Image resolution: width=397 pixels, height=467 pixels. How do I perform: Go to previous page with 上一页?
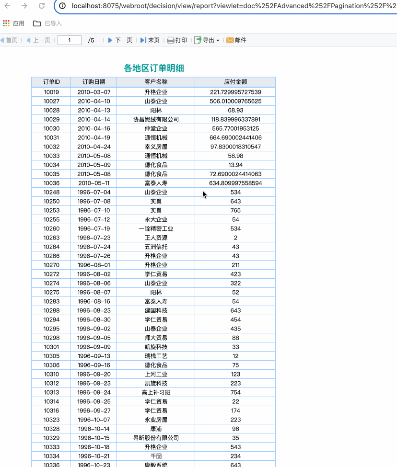tap(38, 40)
